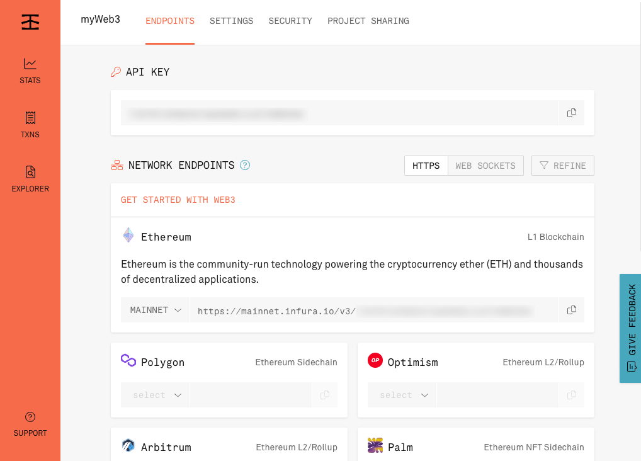Click the mainnet.infura.io endpoint URL field
This screenshot has width=641, height=461.
tap(375, 310)
